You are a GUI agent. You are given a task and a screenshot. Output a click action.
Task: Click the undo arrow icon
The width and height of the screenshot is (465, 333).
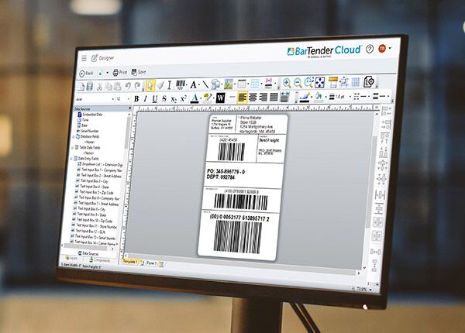(126, 84)
